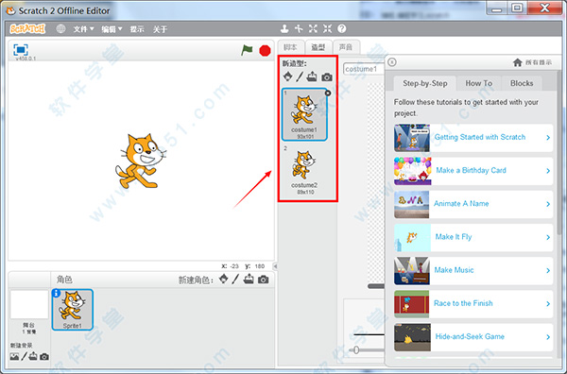Open the 提示 menu item
Viewport: 567px width, 374px height.
point(137,29)
